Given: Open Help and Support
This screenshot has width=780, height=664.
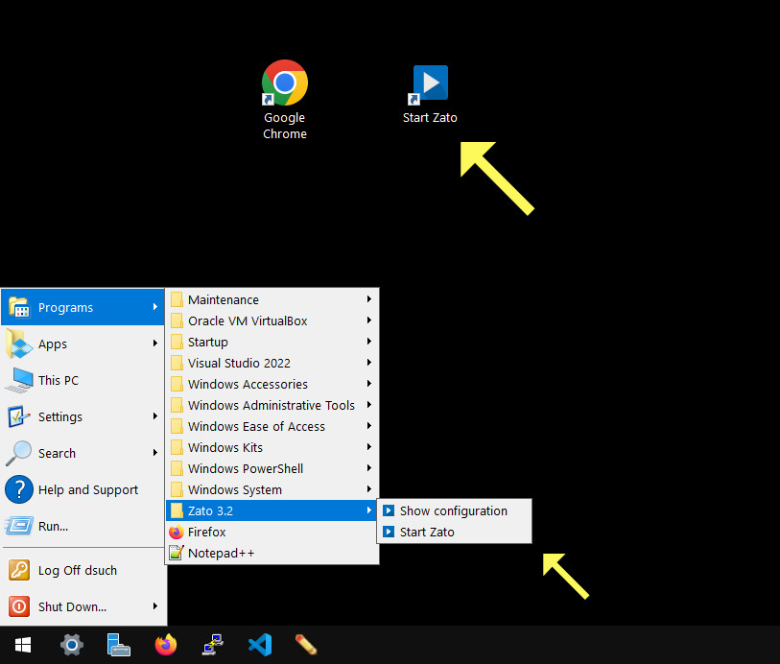Looking at the screenshot, I should [x=83, y=490].
